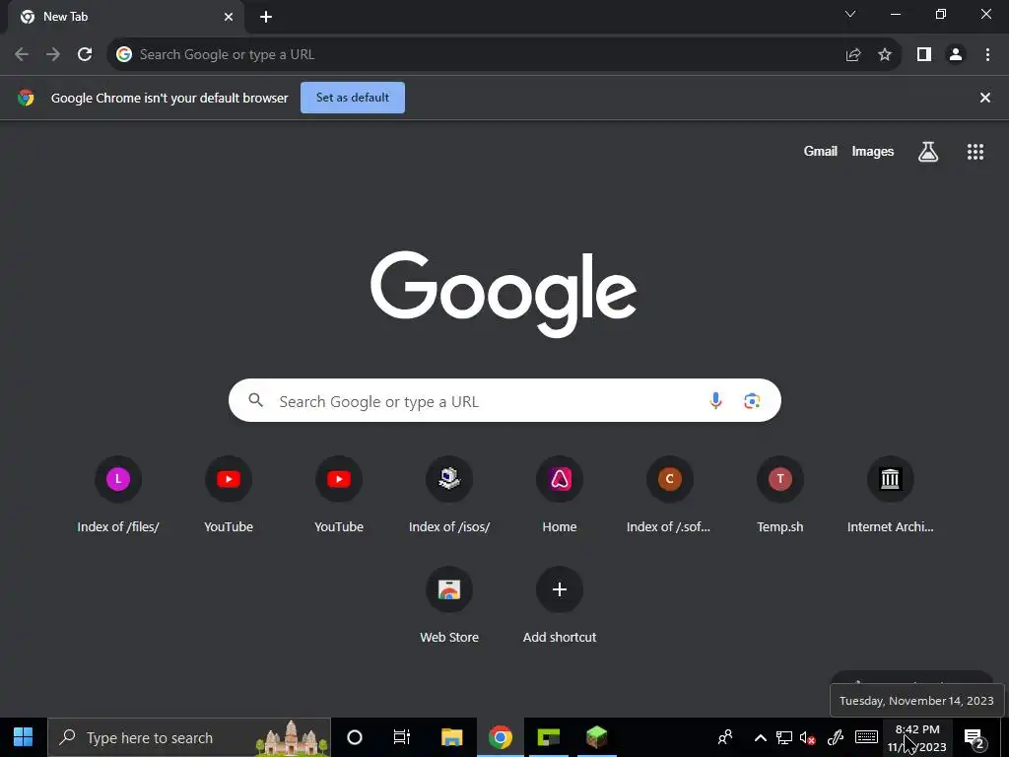
Task: Open the Windows Start menu
Action: 24,737
